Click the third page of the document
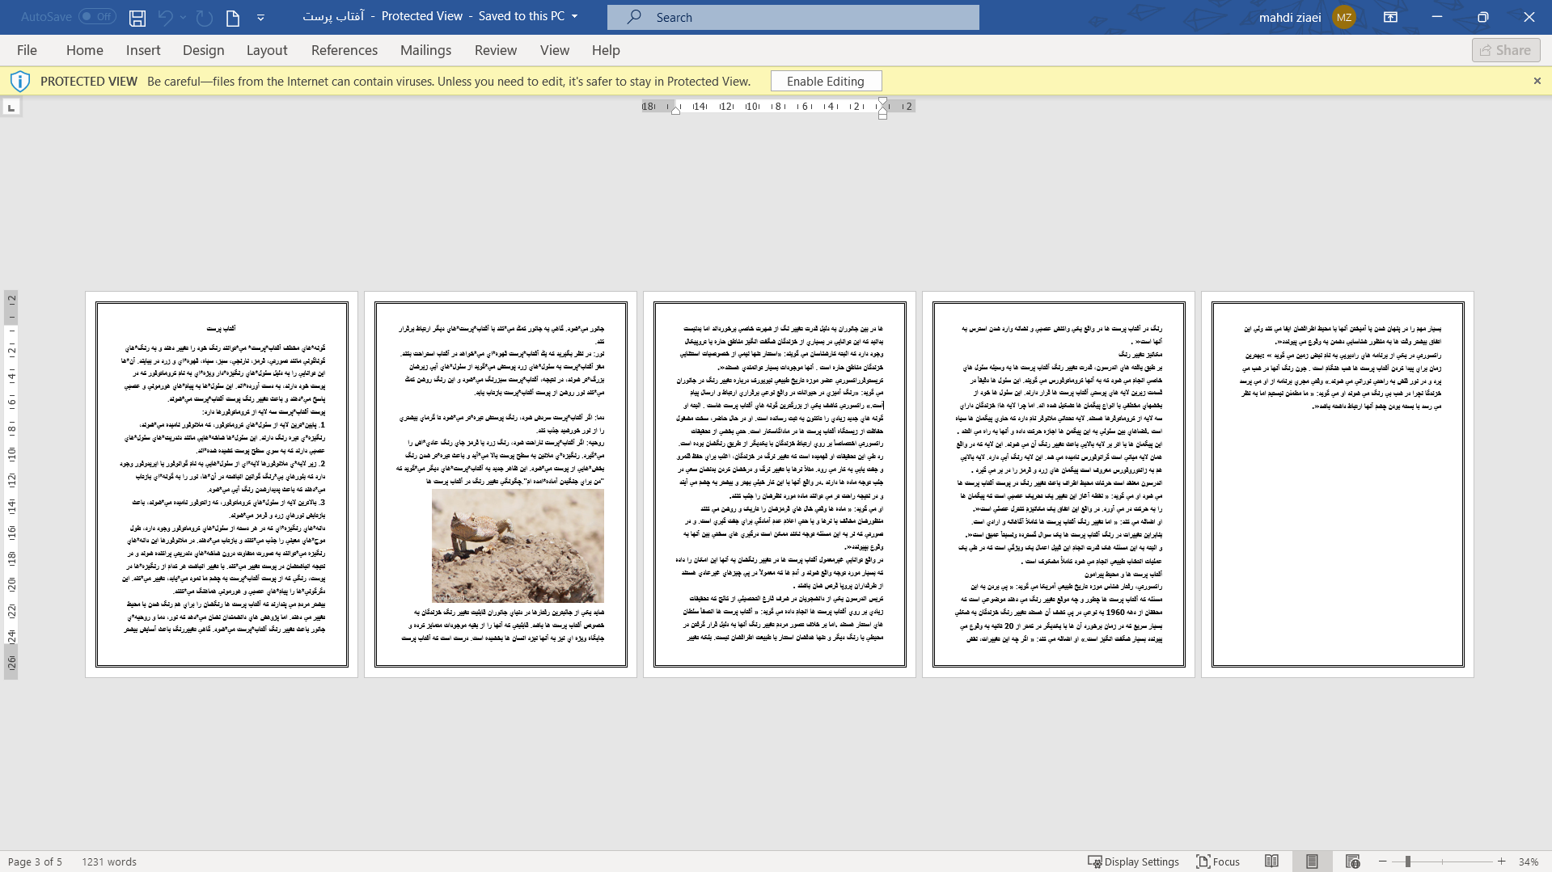This screenshot has width=1552, height=872. coord(780,484)
